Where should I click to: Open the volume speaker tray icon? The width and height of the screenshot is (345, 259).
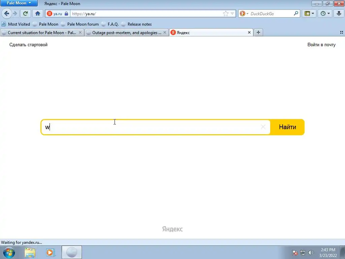[311, 253]
